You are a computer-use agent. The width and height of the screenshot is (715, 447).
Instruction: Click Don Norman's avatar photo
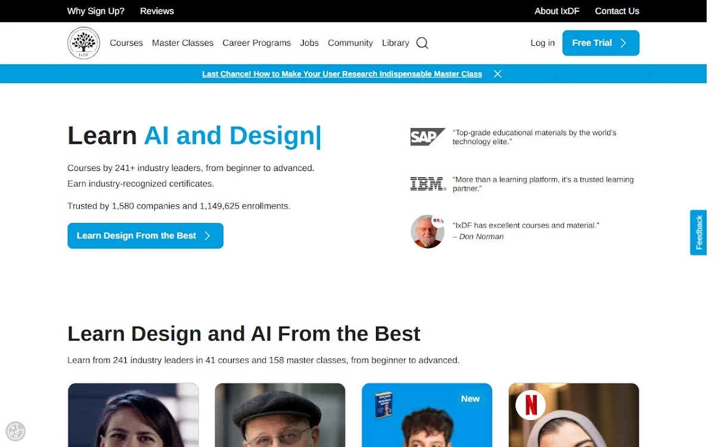(x=427, y=231)
